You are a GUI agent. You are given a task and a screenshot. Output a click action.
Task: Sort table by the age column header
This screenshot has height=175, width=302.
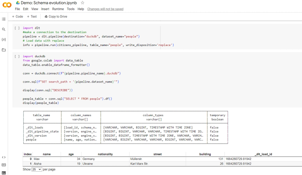[71, 154]
